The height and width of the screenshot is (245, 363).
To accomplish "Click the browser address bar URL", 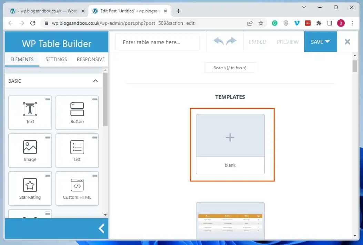I will coord(123,23).
